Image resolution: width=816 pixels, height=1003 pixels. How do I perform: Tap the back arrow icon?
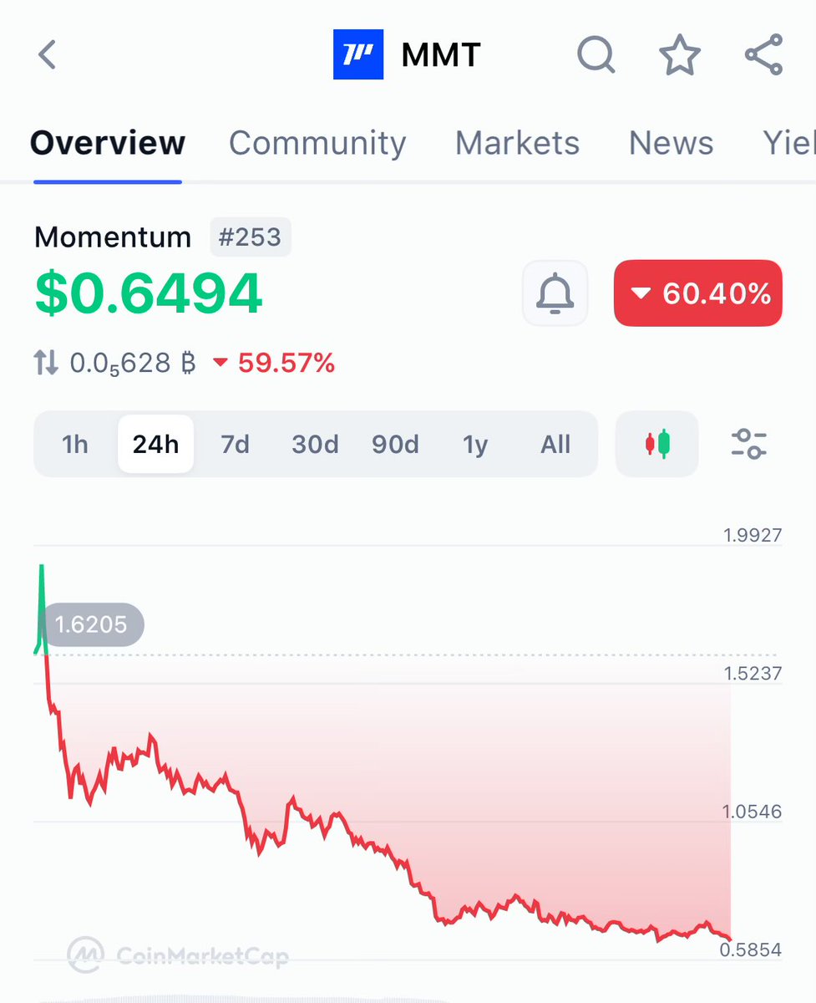pos(48,55)
